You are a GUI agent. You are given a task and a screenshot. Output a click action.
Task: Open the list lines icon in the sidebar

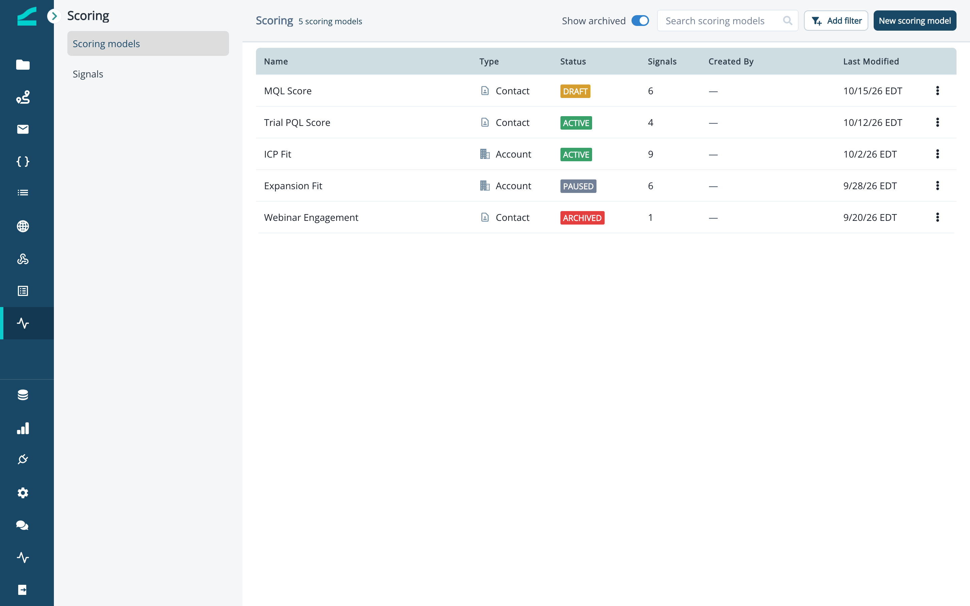(x=23, y=193)
